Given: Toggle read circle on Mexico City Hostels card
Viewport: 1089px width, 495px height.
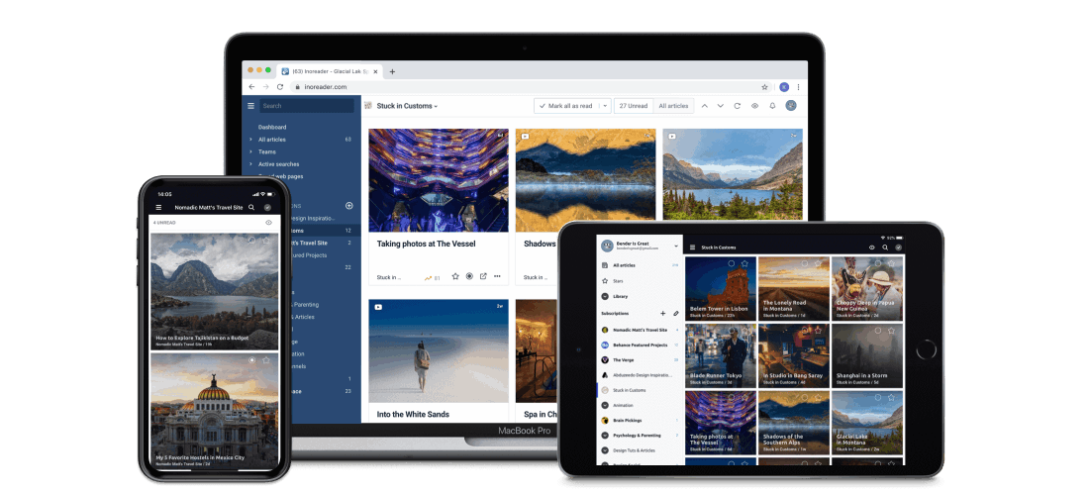Looking at the screenshot, I should pos(252,360).
